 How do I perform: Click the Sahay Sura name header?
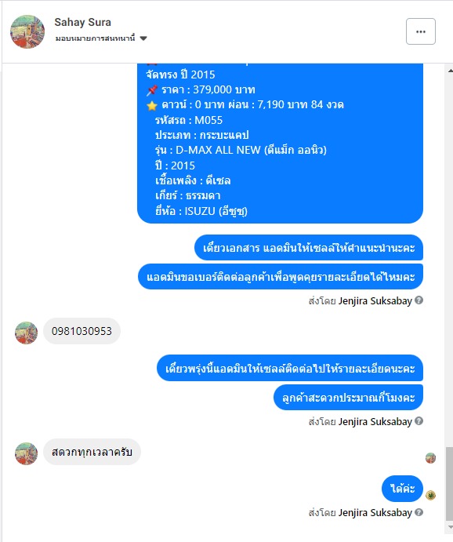(x=82, y=22)
